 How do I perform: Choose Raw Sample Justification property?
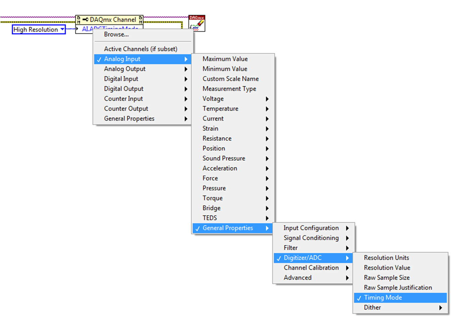[x=400, y=288]
